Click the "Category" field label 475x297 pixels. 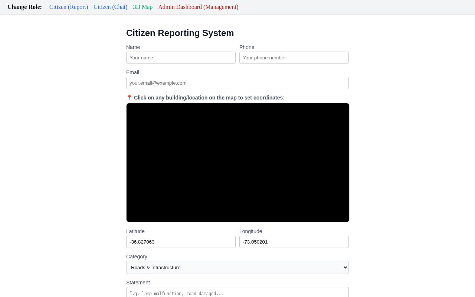pyautogui.click(x=137, y=257)
